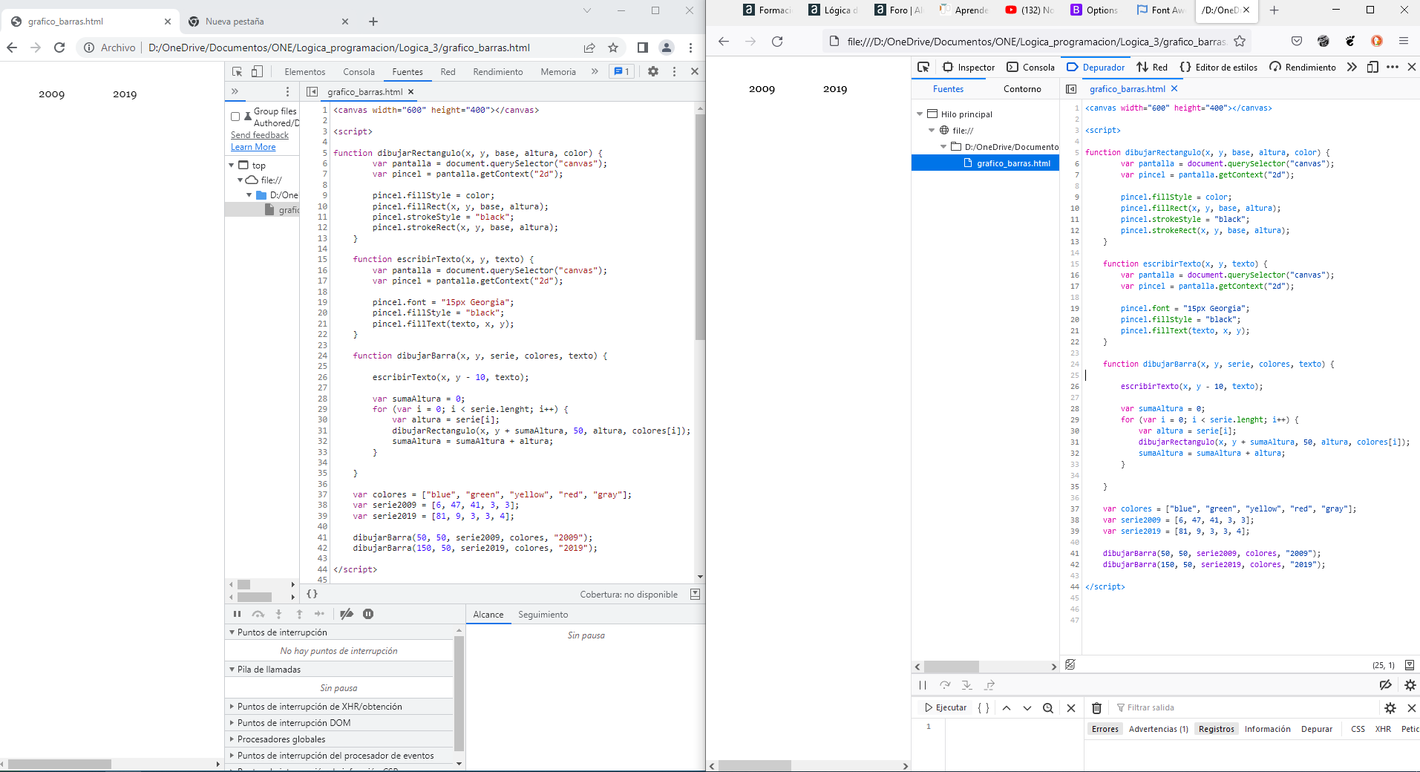Viewport: 1420px width, 772px height.
Task: Pretty-print Firefox console editor code
Action: (984, 708)
